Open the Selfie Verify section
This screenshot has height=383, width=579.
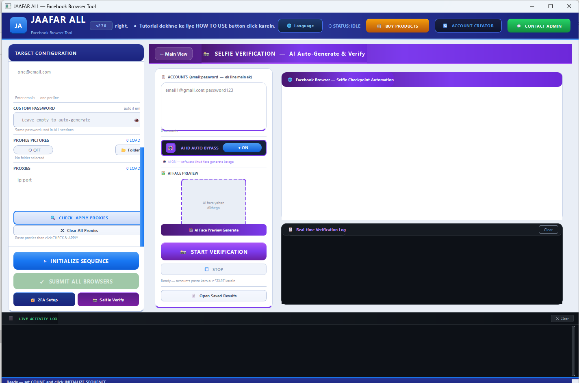[108, 300]
